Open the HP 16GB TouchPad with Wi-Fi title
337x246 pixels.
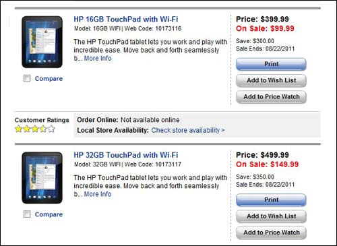[126, 19]
